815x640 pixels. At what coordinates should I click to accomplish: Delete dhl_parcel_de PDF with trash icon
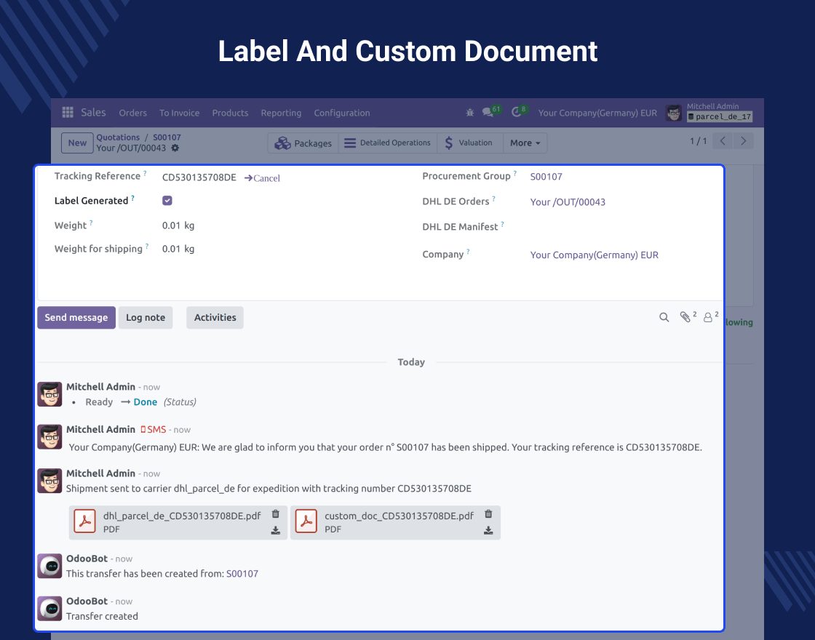[x=276, y=513]
